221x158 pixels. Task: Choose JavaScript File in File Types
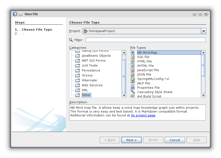click(166, 70)
